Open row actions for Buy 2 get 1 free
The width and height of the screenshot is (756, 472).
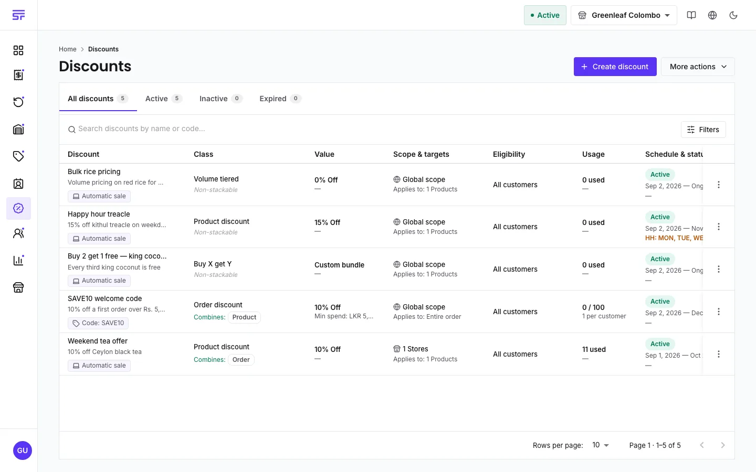719,269
